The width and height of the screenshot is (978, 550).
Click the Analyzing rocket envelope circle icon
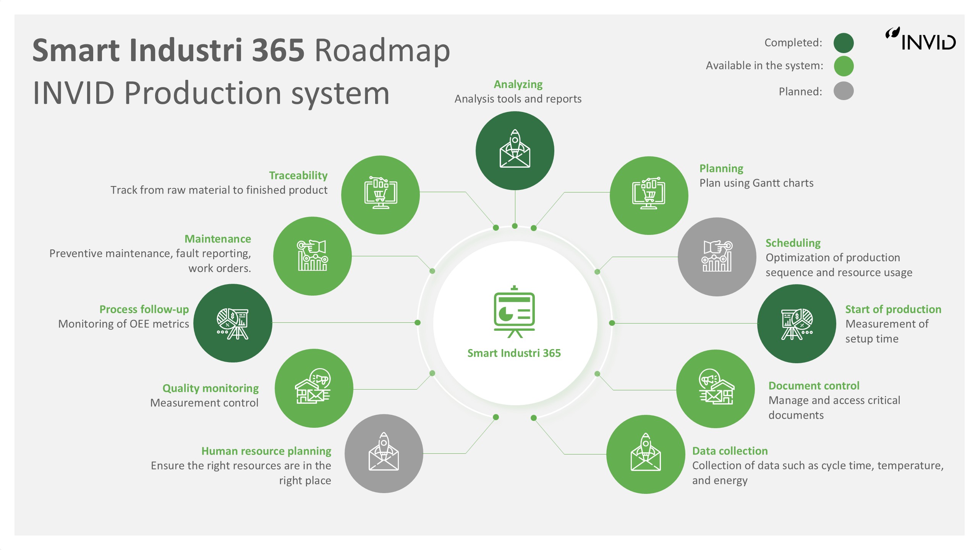tap(515, 150)
